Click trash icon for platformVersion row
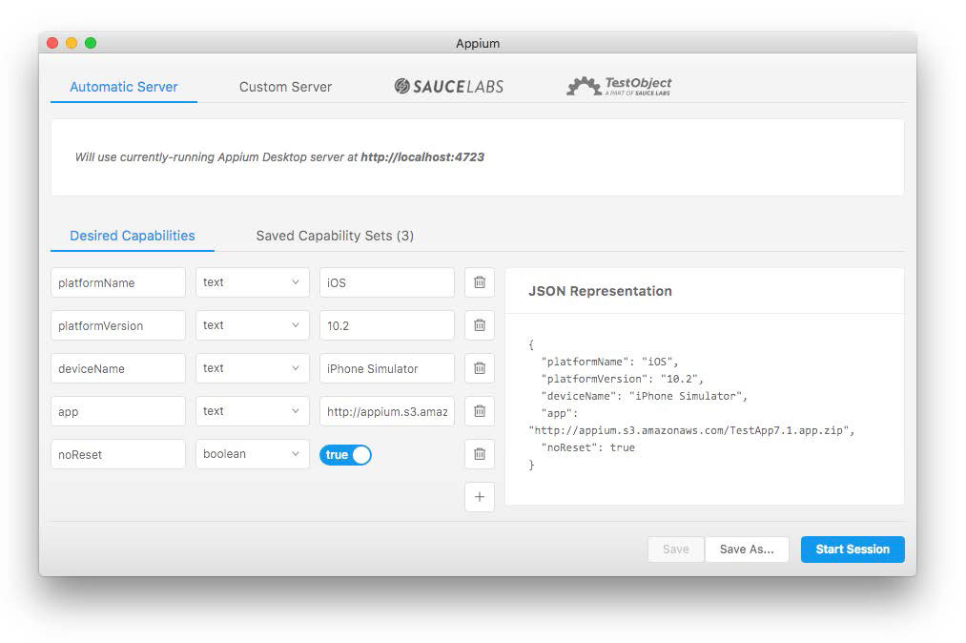Screen dimensions: 966x643 [x=479, y=325]
